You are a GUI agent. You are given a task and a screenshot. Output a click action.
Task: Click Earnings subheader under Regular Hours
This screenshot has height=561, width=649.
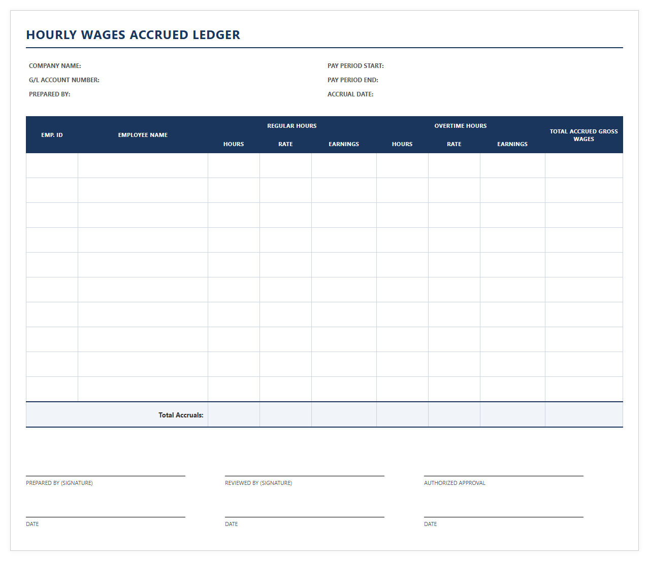(x=344, y=144)
